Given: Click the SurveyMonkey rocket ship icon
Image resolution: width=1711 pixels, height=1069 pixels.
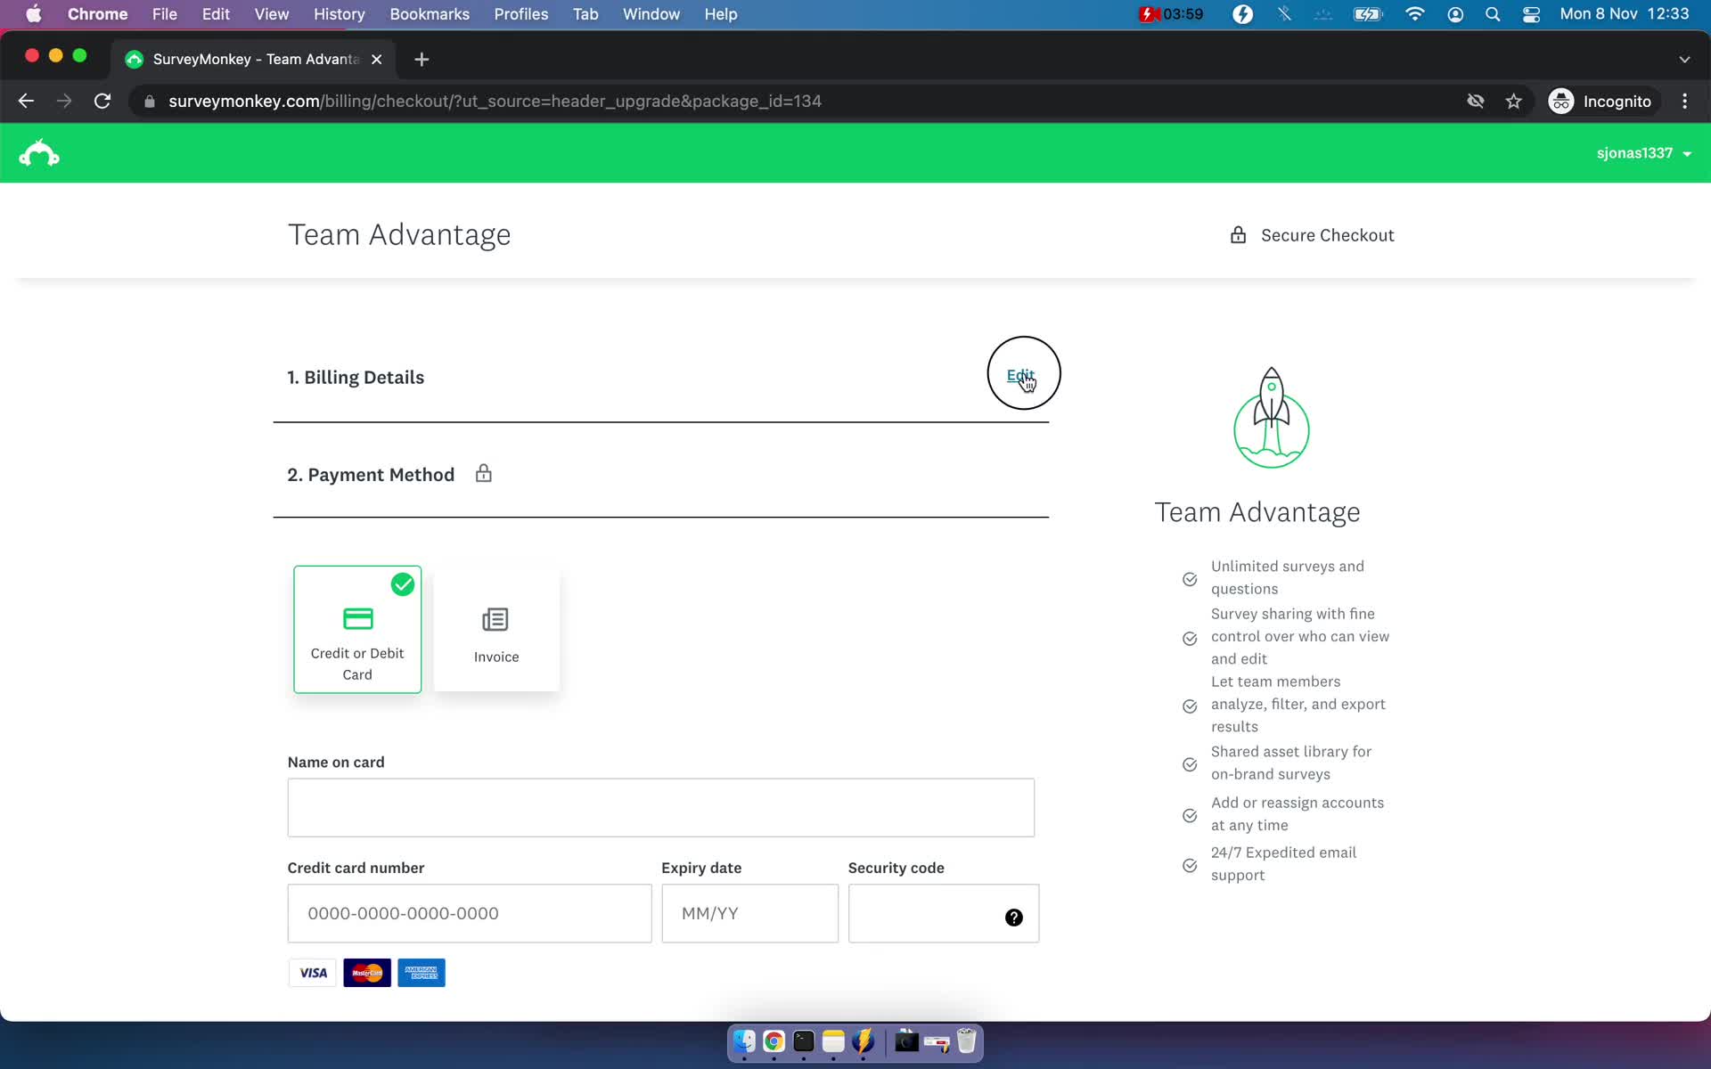Looking at the screenshot, I should tap(1272, 415).
